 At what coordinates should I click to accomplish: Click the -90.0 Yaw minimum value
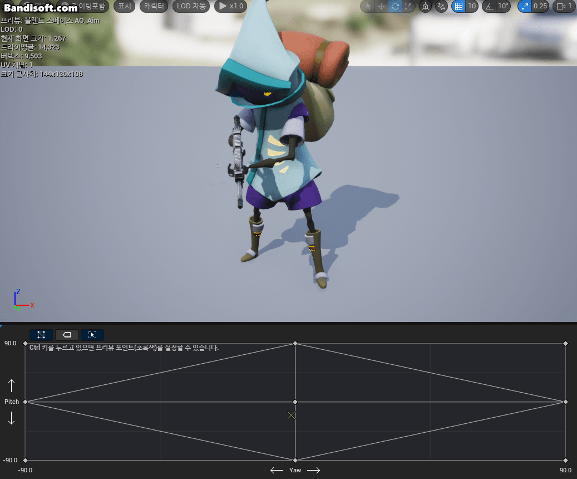pos(26,470)
